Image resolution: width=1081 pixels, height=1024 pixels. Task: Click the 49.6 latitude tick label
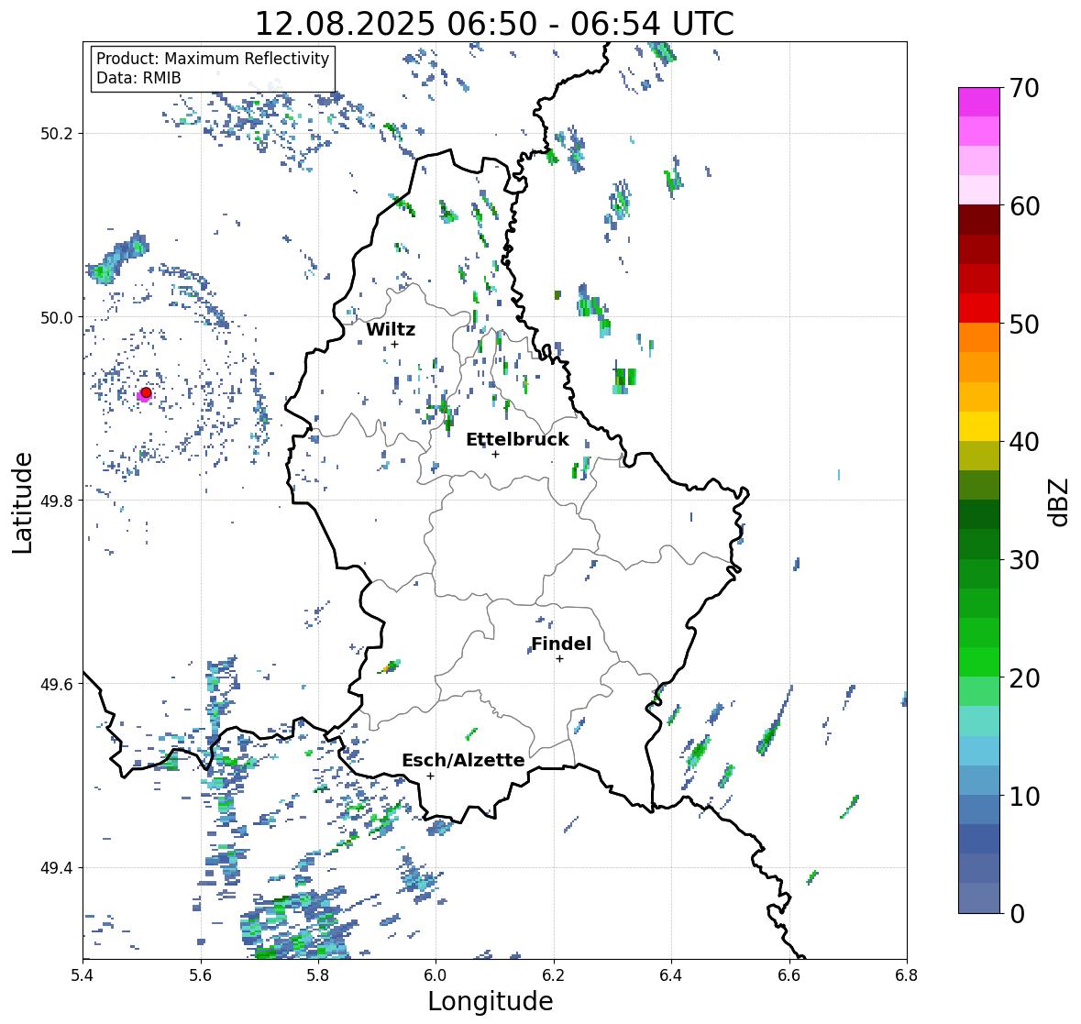[x=57, y=684]
